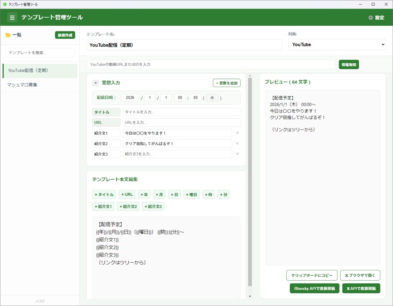393x306 pixels.
Task: Click the 情報取得 button
Action: click(x=348, y=64)
